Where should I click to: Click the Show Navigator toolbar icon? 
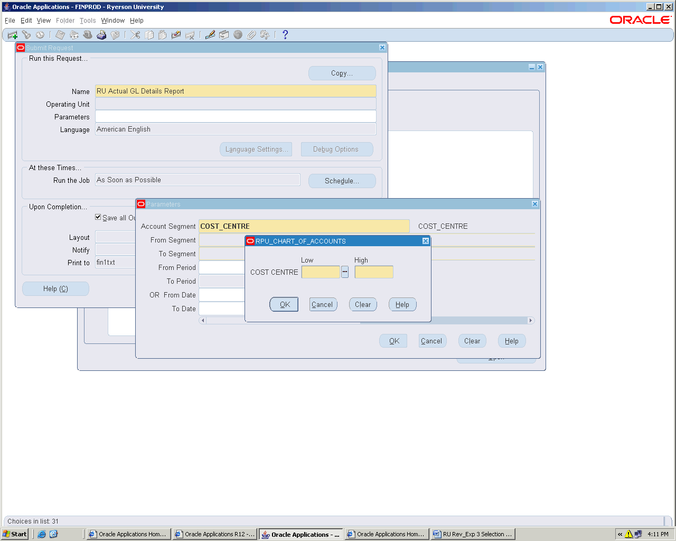pos(40,35)
